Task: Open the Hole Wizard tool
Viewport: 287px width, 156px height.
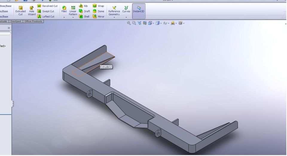Action: point(32,11)
